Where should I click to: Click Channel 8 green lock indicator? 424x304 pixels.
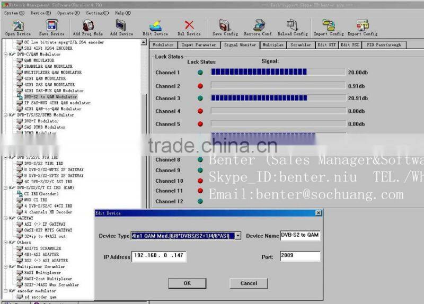[x=200, y=160]
